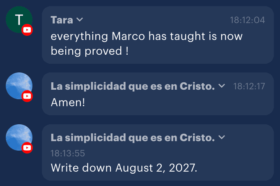Screen dimensions: 280x186
Task: Click the year '2027.' in the last message
Action: pos(183,168)
